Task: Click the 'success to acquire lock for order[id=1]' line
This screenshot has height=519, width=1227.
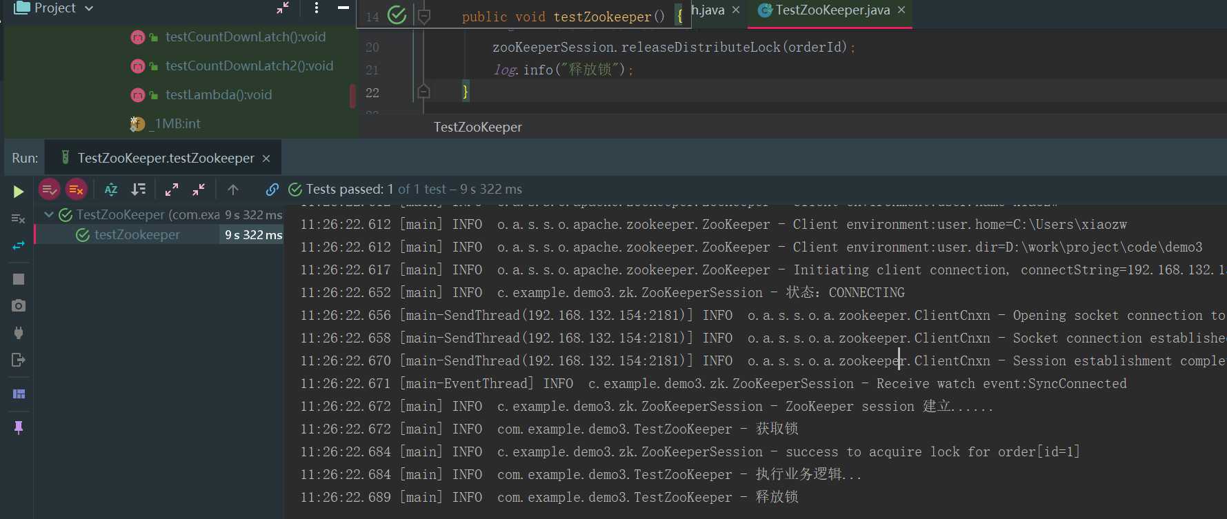Action: pyautogui.click(x=690, y=452)
